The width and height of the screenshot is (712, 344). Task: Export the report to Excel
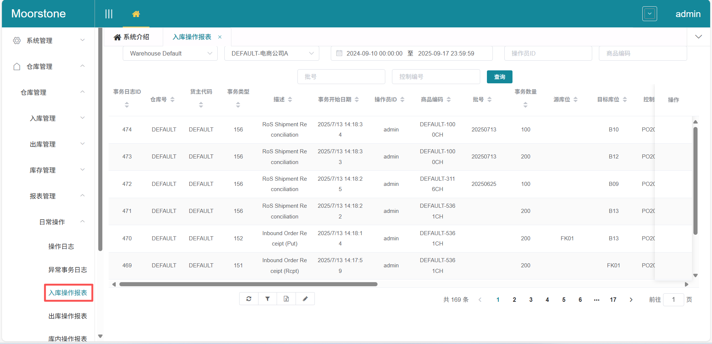coord(286,298)
